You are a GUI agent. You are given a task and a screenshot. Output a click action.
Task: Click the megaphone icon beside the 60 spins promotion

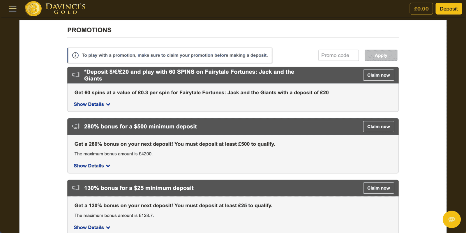[x=76, y=75]
